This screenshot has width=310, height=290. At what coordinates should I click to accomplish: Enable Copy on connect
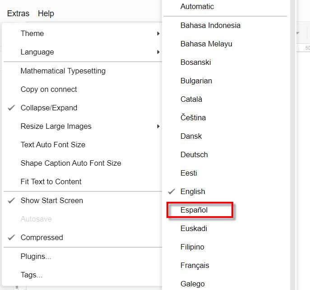click(x=49, y=89)
